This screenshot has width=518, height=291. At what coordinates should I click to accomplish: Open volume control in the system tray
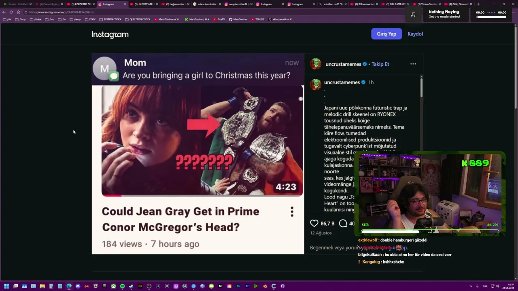(x=497, y=286)
